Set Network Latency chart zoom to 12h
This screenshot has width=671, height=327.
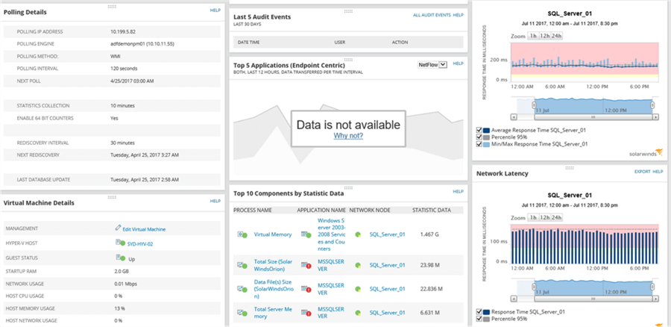(x=544, y=218)
